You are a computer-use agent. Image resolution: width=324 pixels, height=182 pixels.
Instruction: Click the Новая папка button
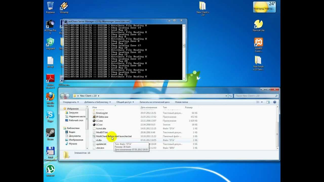tap(181, 102)
